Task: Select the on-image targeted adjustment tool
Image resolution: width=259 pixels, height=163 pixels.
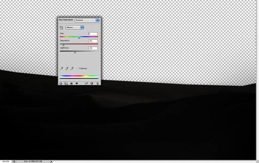Action: (61, 28)
